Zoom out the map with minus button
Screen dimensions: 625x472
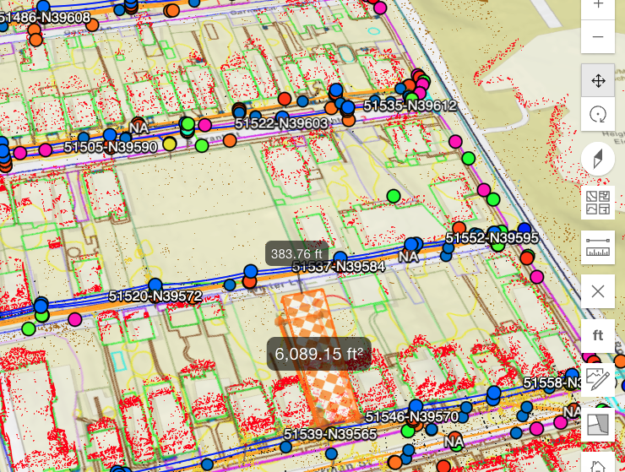tap(597, 36)
